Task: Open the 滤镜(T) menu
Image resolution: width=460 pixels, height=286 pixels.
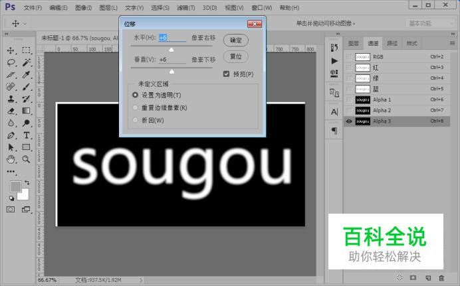Action: click(185, 8)
